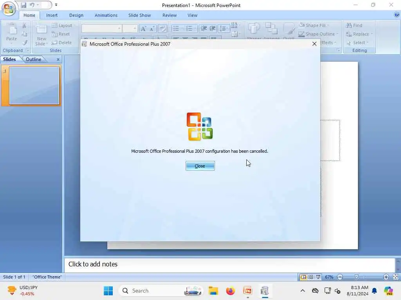Click the Arrange icon in Drawing group
Image resolution: width=401 pixels, height=300 pixels.
point(271,29)
